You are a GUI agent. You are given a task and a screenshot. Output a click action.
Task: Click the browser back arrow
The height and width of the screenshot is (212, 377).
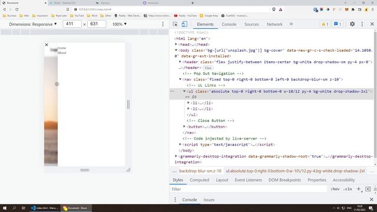[4, 9]
